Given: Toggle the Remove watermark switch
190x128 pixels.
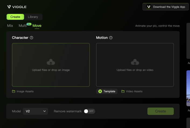Looking at the screenshot, I should pos(89,111).
